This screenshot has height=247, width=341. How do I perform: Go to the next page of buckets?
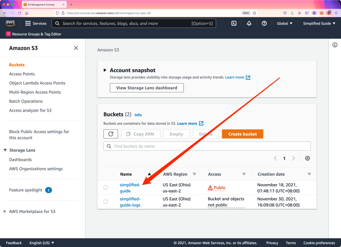293,158
